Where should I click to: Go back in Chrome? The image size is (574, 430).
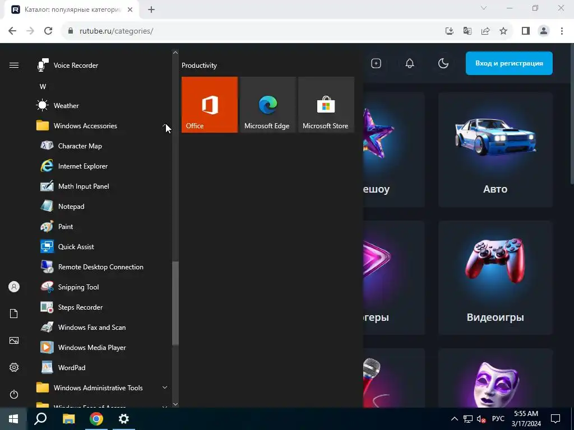[x=12, y=31]
